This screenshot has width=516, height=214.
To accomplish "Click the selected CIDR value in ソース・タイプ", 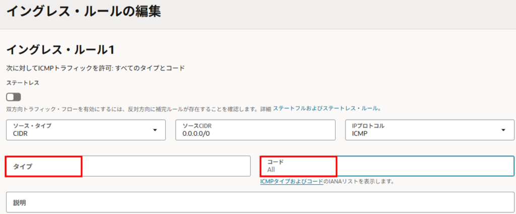I will click(22, 134).
